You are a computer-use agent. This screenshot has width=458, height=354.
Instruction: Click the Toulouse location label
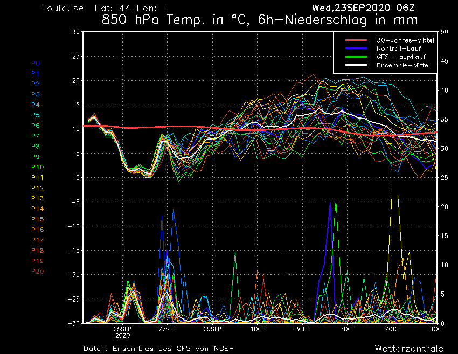tap(62, 9)
